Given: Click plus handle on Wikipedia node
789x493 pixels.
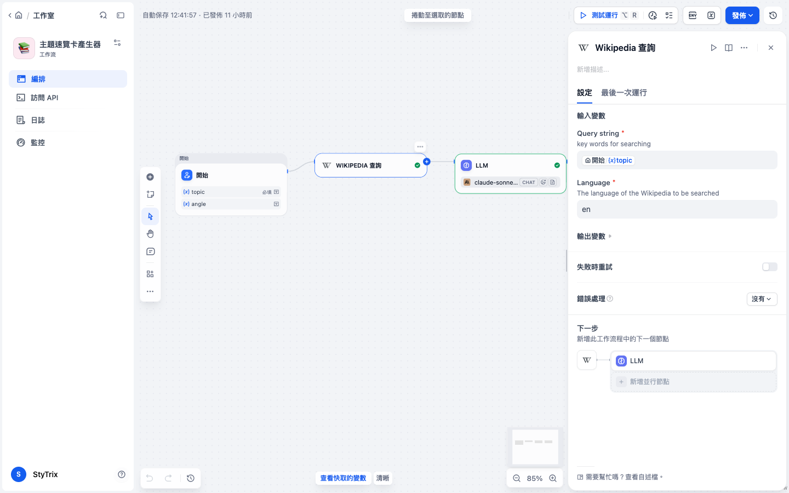Looking at the screenshot, I should pyautogui.click(x=427, y=162).
